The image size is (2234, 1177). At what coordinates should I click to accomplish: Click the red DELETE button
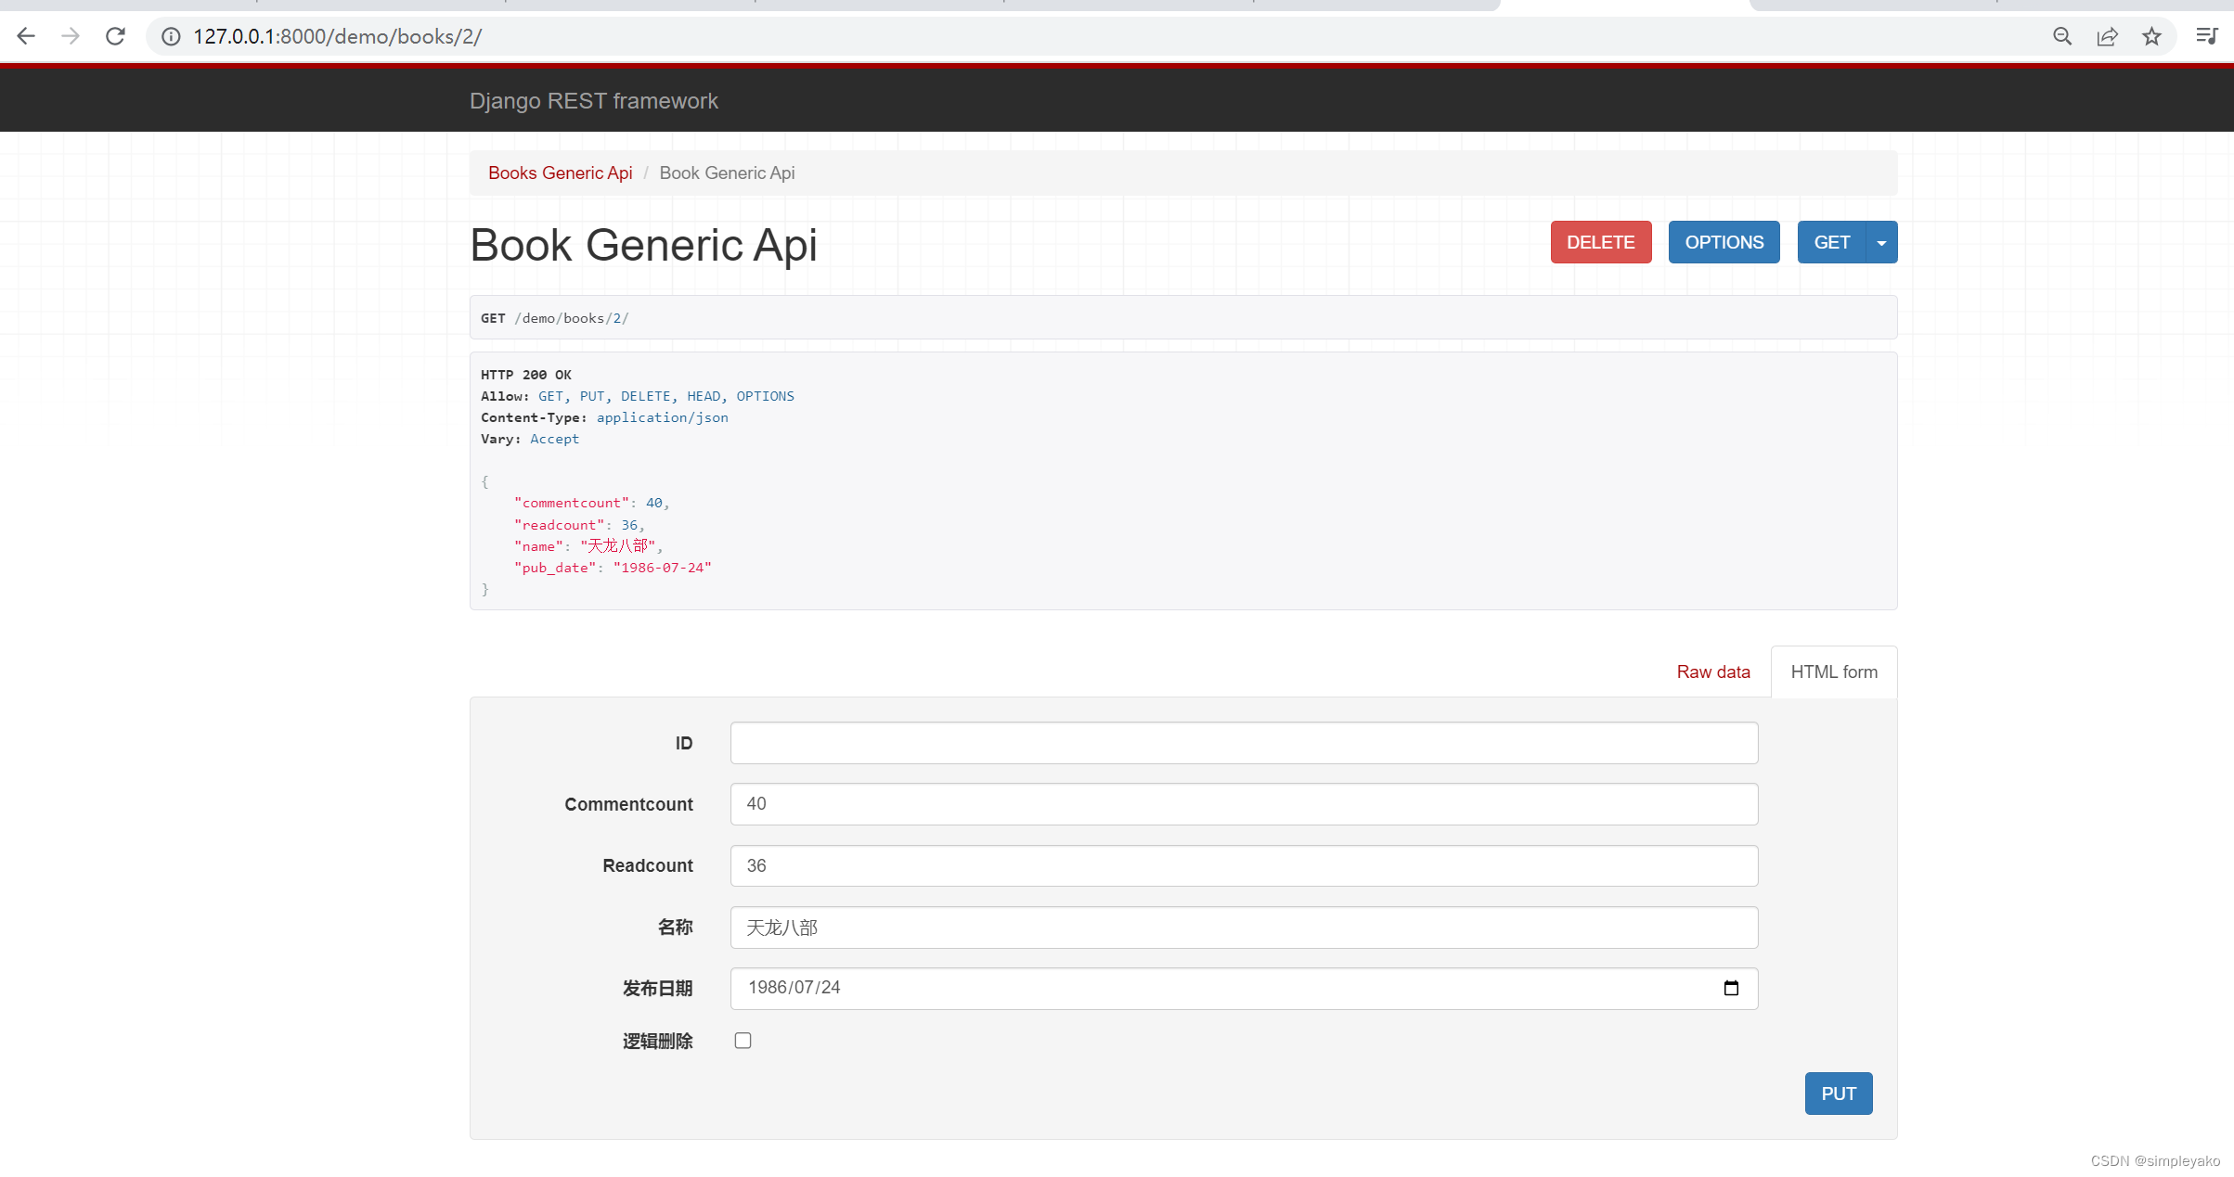(1600, 241)
